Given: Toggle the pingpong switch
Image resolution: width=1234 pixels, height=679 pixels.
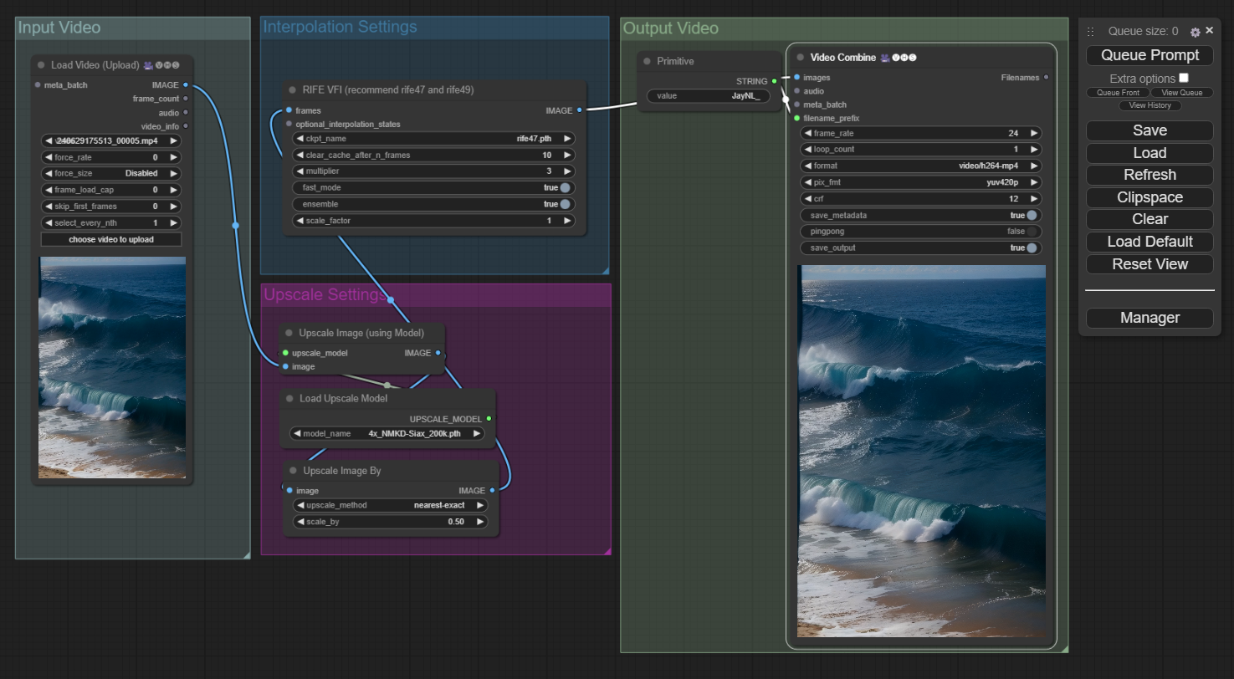Looking at the screenshot, I should [x=1032, y=232].
